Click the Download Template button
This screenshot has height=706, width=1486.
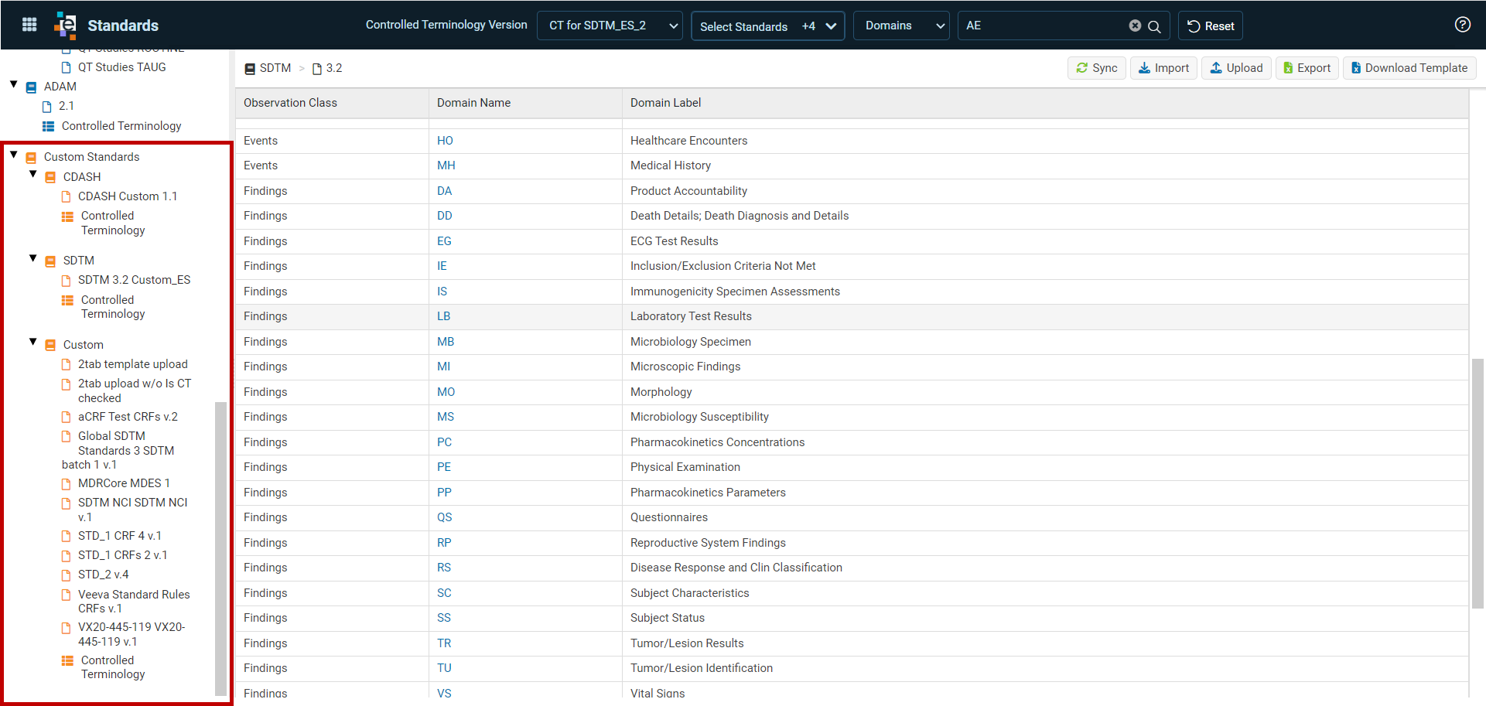[x=1409, y=68]
